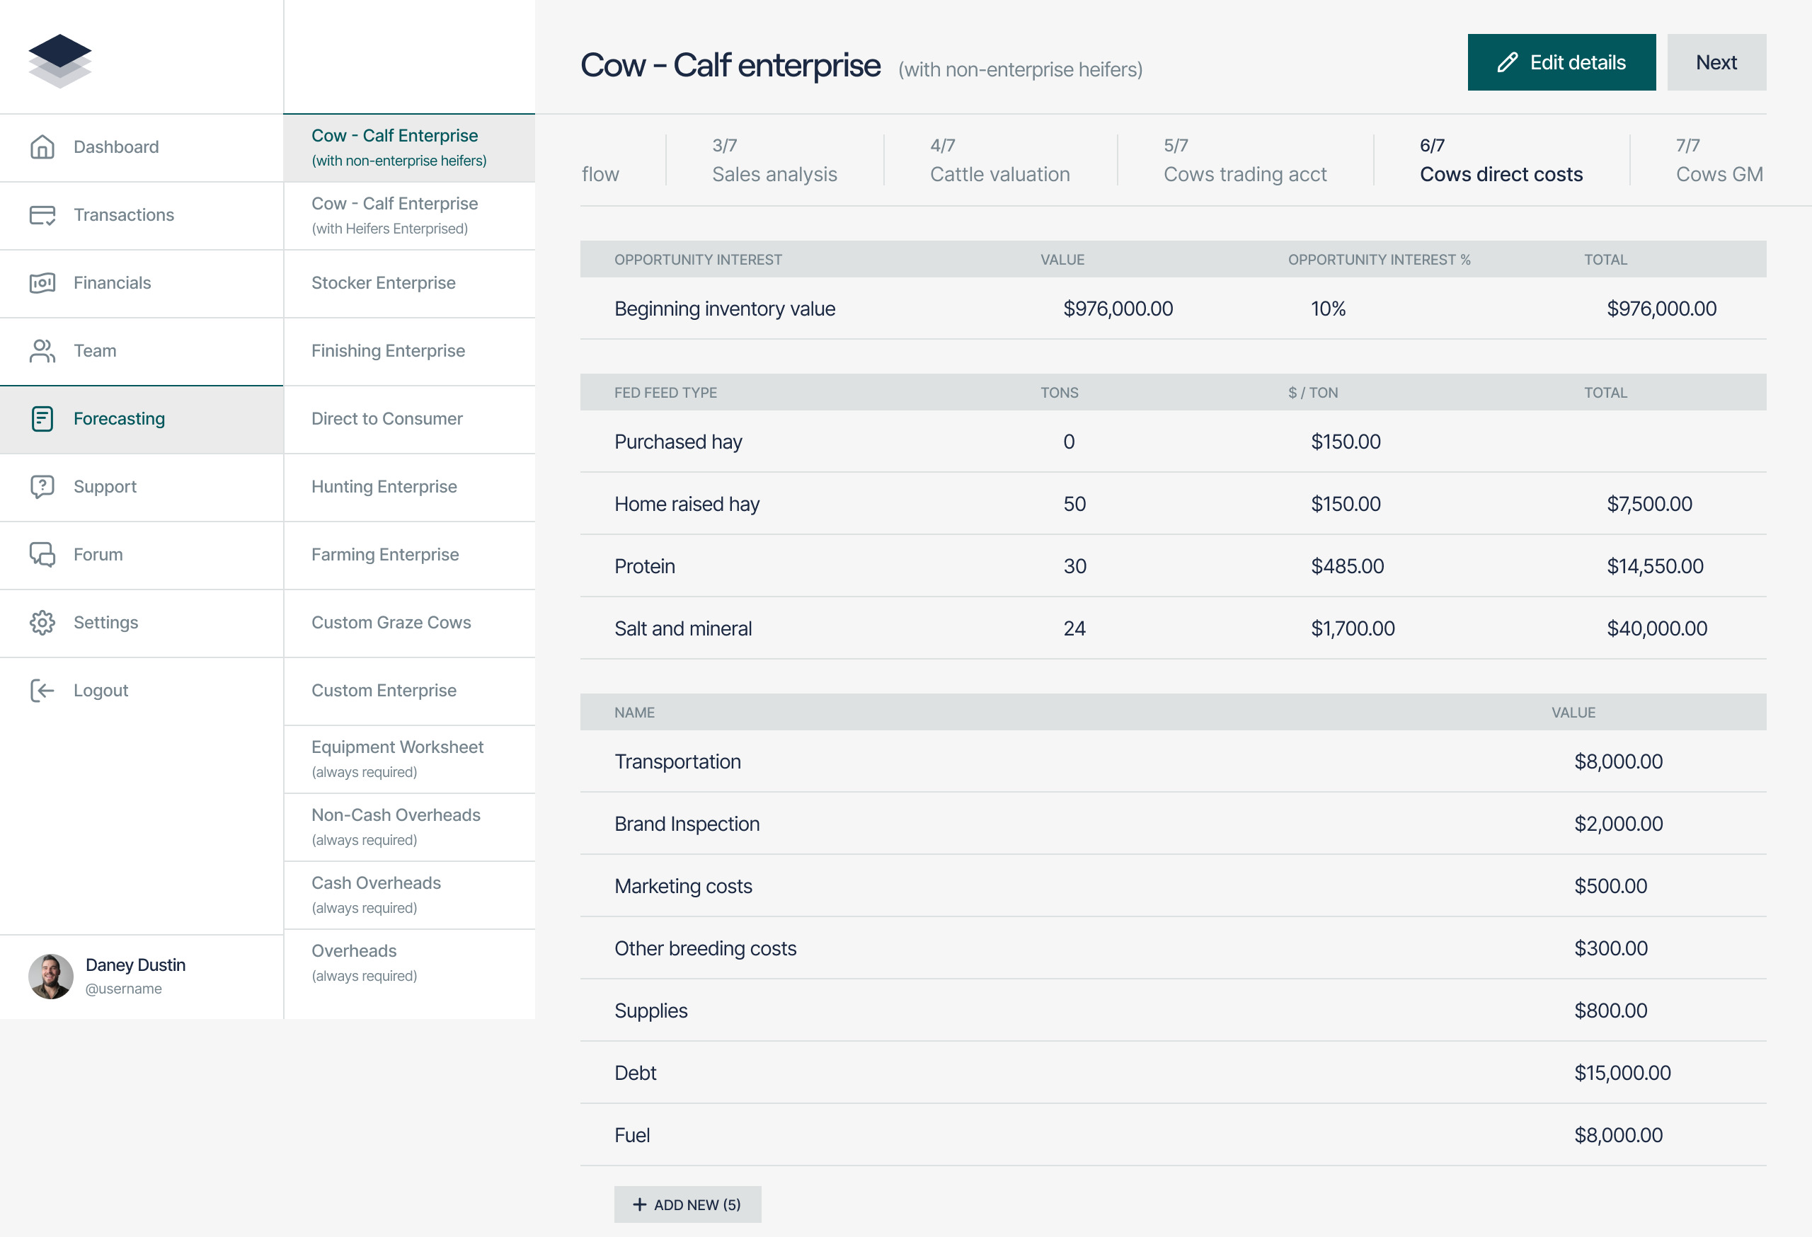Click the Logout arrow icon
Viewport: 1812px width, 1237px height.
pos(42,691)
